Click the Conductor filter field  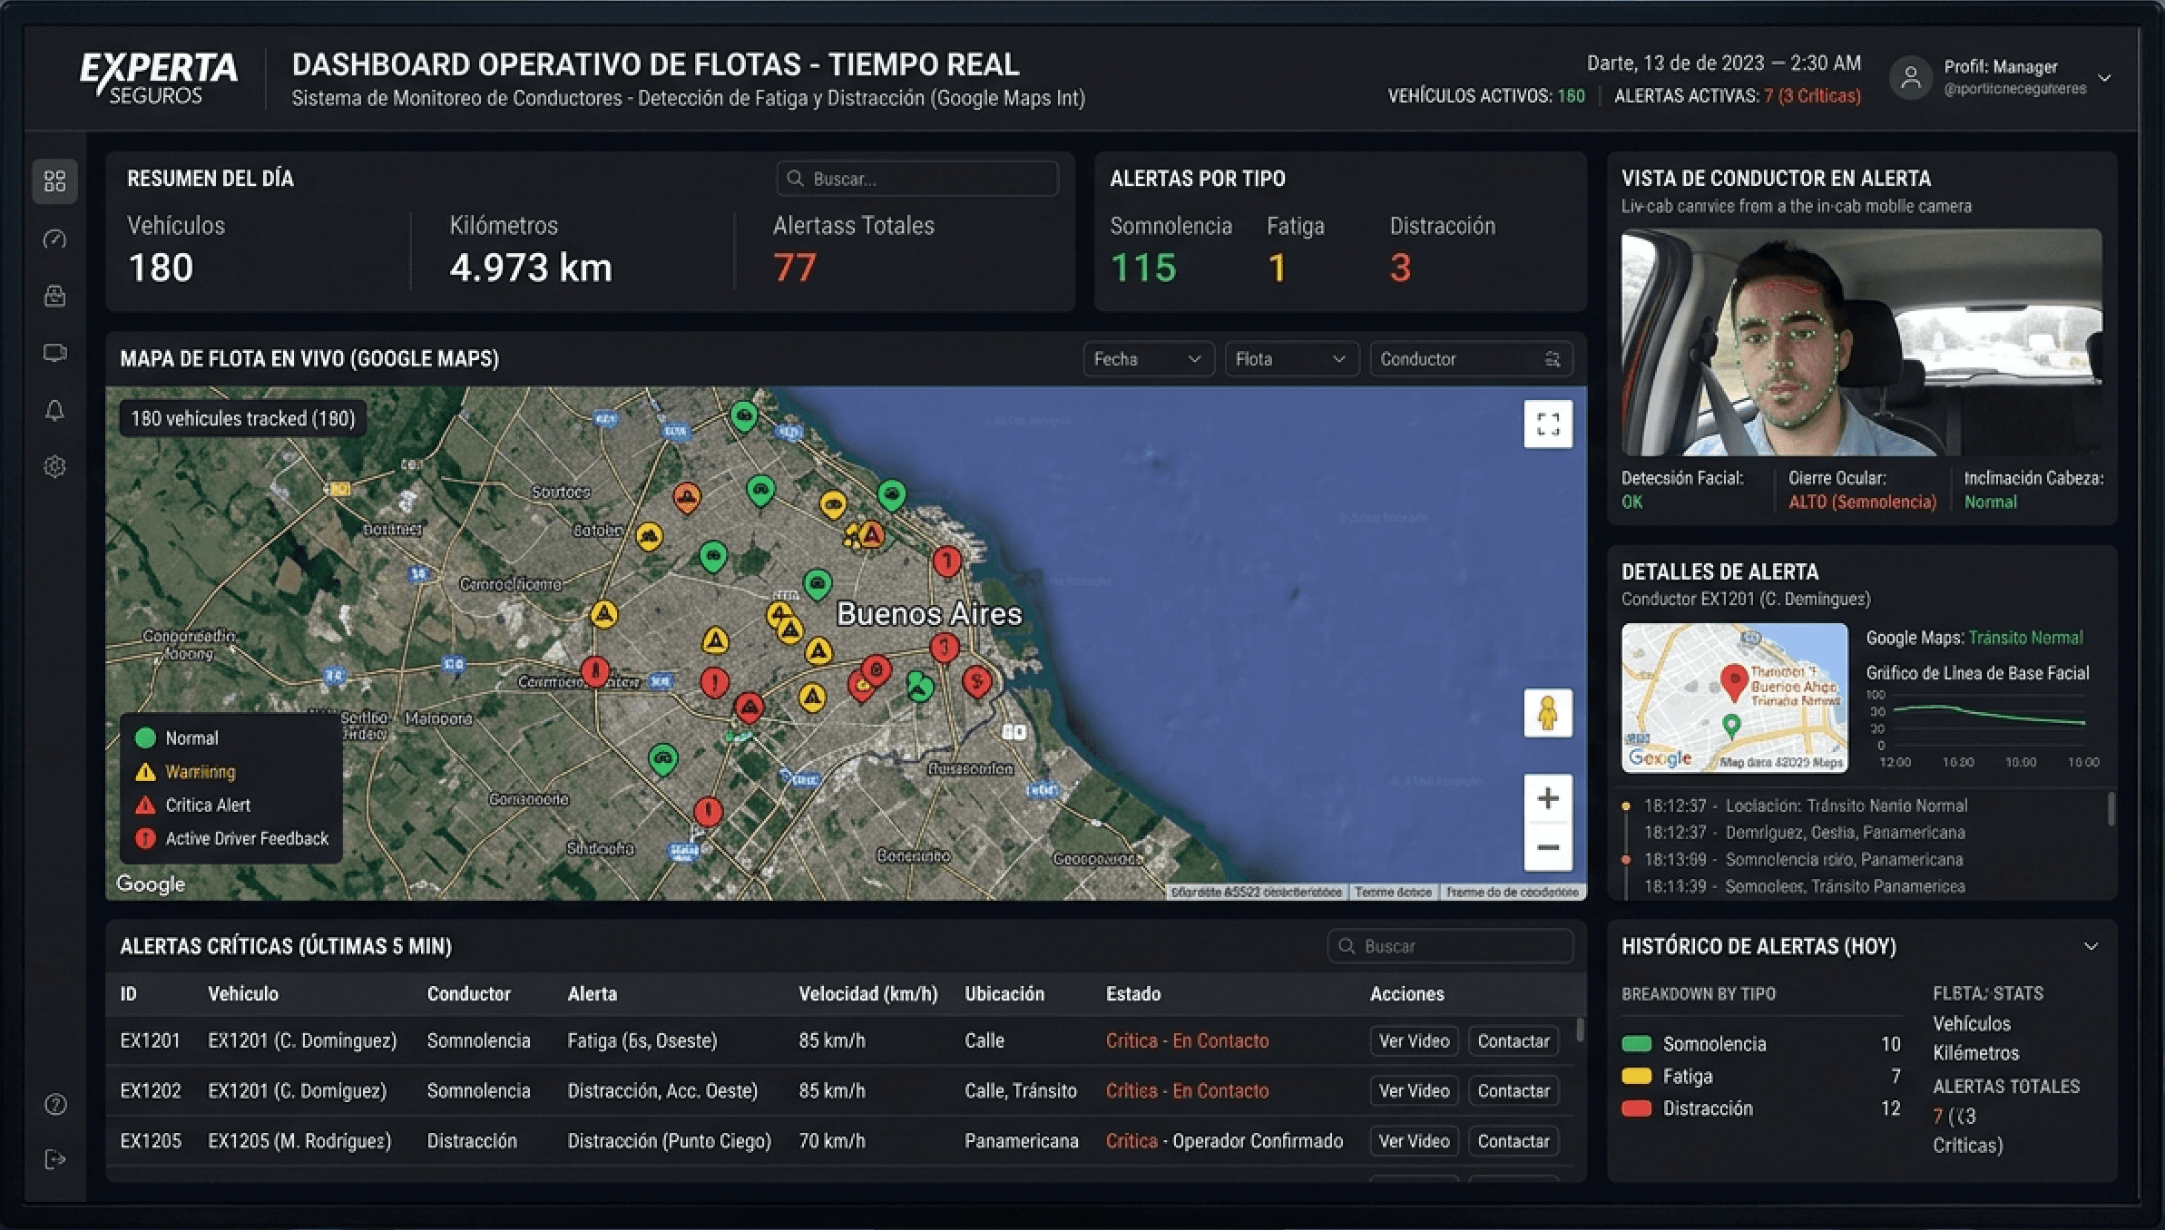pyautogui.click(x=1471, y=359)
